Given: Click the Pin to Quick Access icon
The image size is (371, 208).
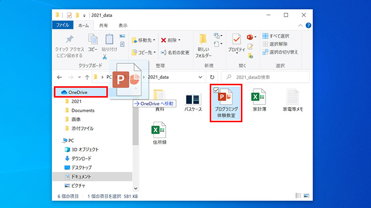Looking at the screenshot, I should 70,40.
